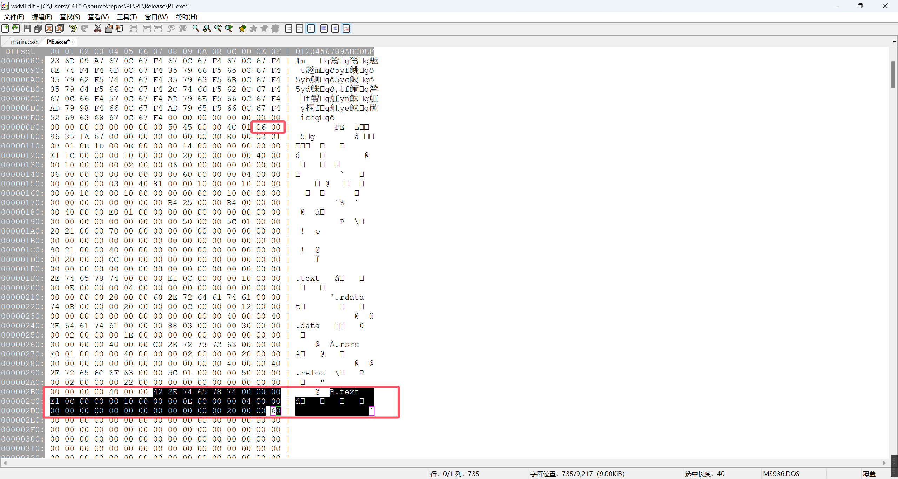Close the PE.exe tab

(x=74, y=42)
